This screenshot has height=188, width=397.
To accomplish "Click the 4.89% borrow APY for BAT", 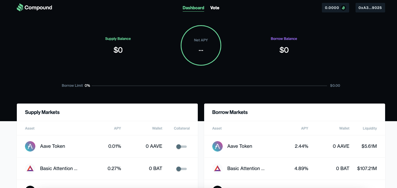I will [x=302, y=169].
